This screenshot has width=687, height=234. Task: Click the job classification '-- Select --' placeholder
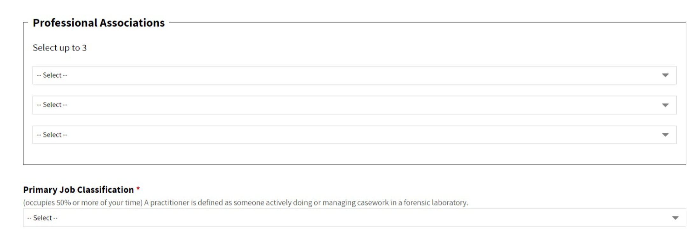[42, 218]
